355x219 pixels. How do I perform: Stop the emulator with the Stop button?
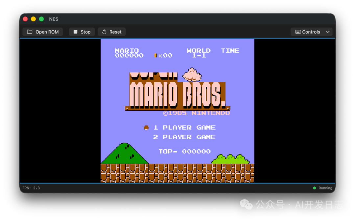point(82,32)
